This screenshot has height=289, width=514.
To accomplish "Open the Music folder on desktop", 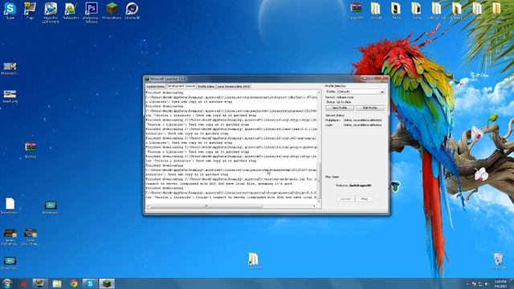I will click(396, 10).
